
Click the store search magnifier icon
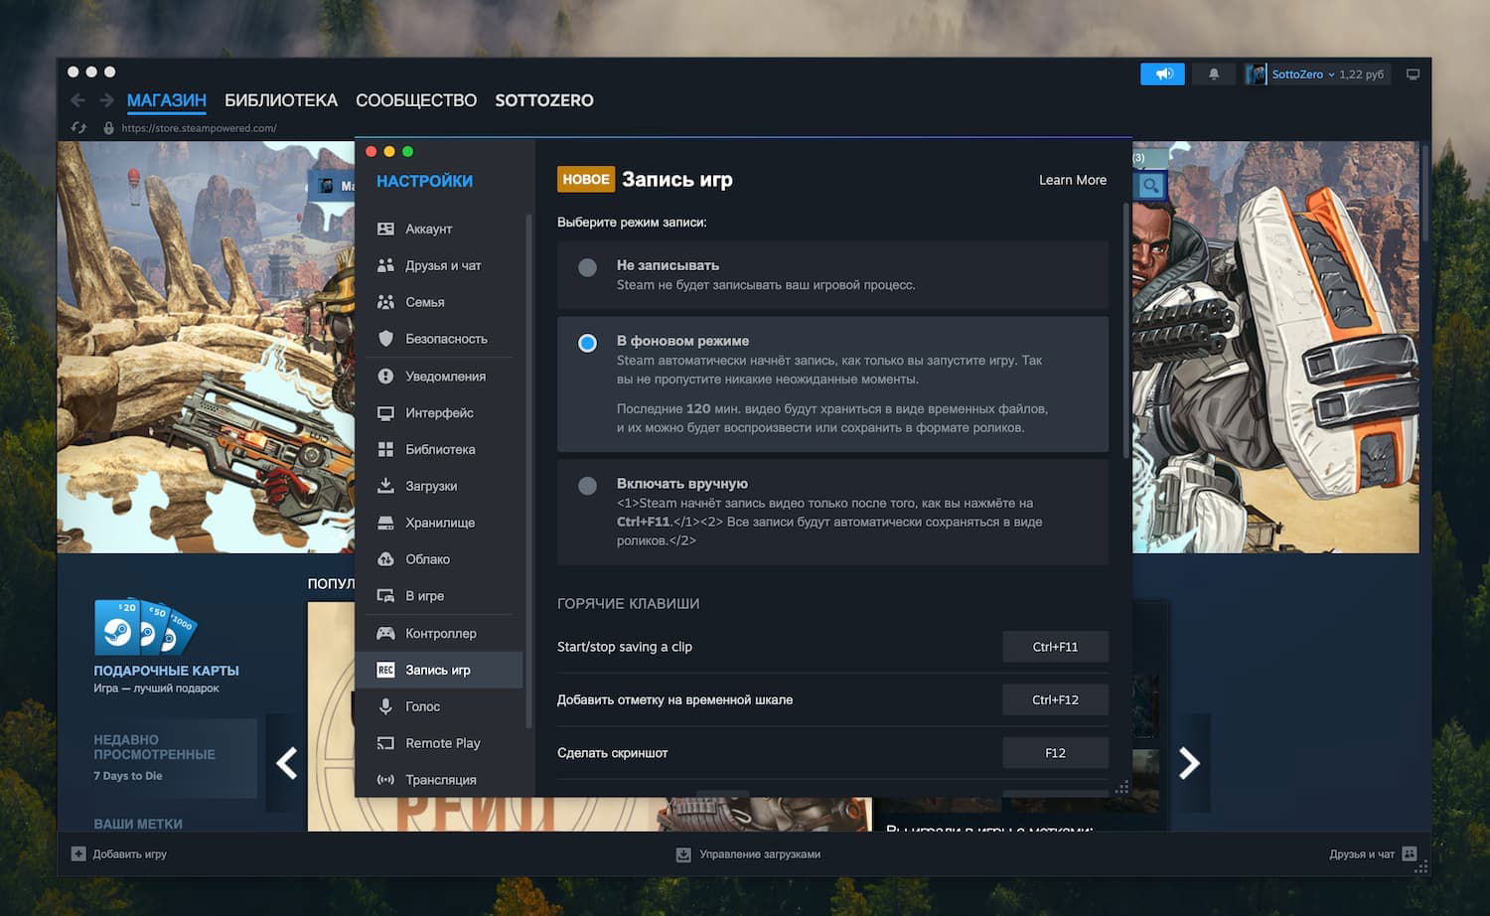click(1150, 186)
